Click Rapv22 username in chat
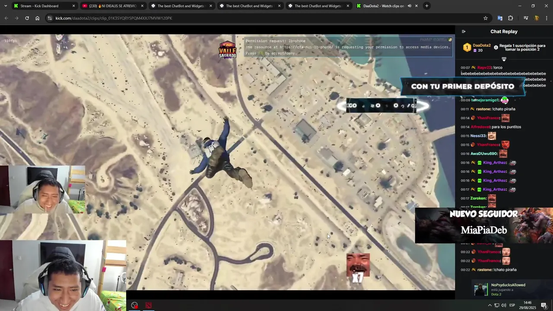This screenshot has height=311, width=553. pyautogui.click(x=484, y=68)
